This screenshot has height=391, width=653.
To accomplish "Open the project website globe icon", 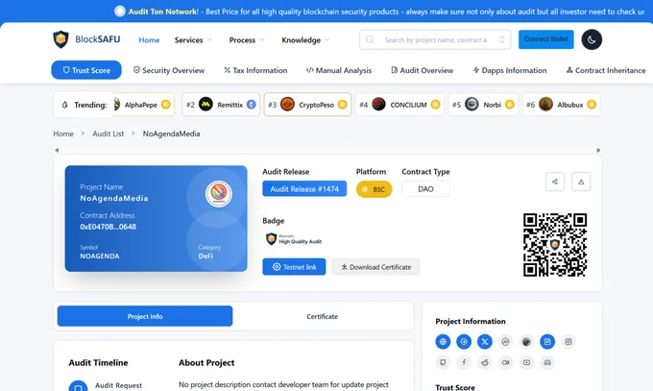I will point(443,342).
